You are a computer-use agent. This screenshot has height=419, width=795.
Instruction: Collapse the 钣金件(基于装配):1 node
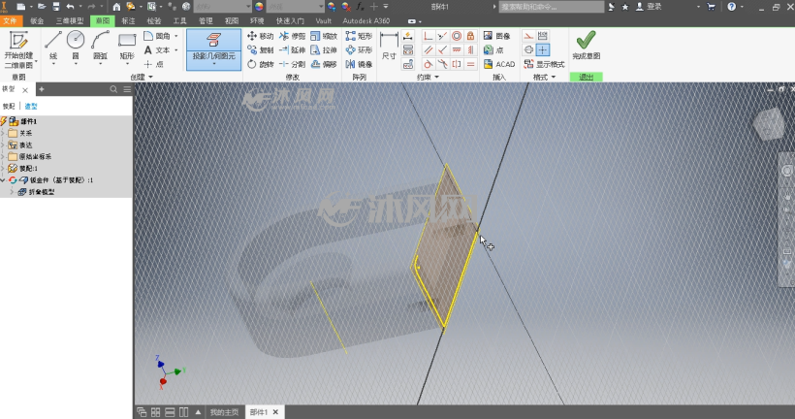click(4, 180)
